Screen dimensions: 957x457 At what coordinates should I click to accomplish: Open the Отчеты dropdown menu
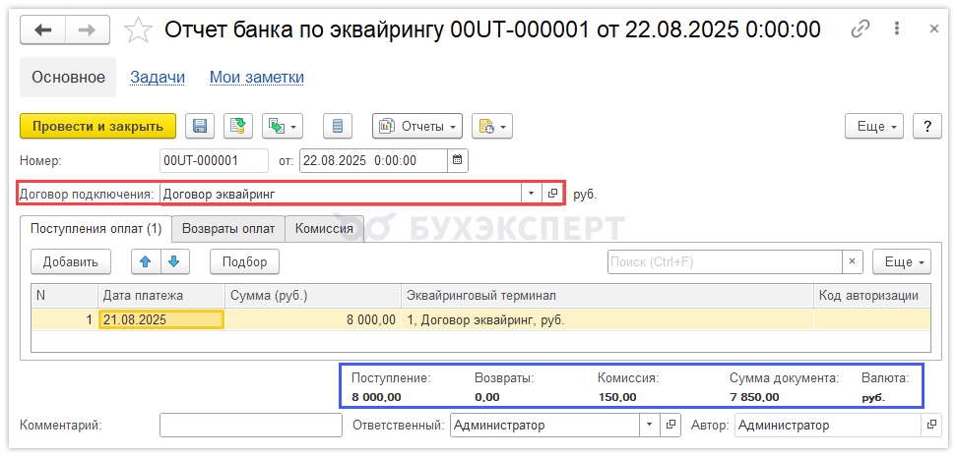(417, 126)
